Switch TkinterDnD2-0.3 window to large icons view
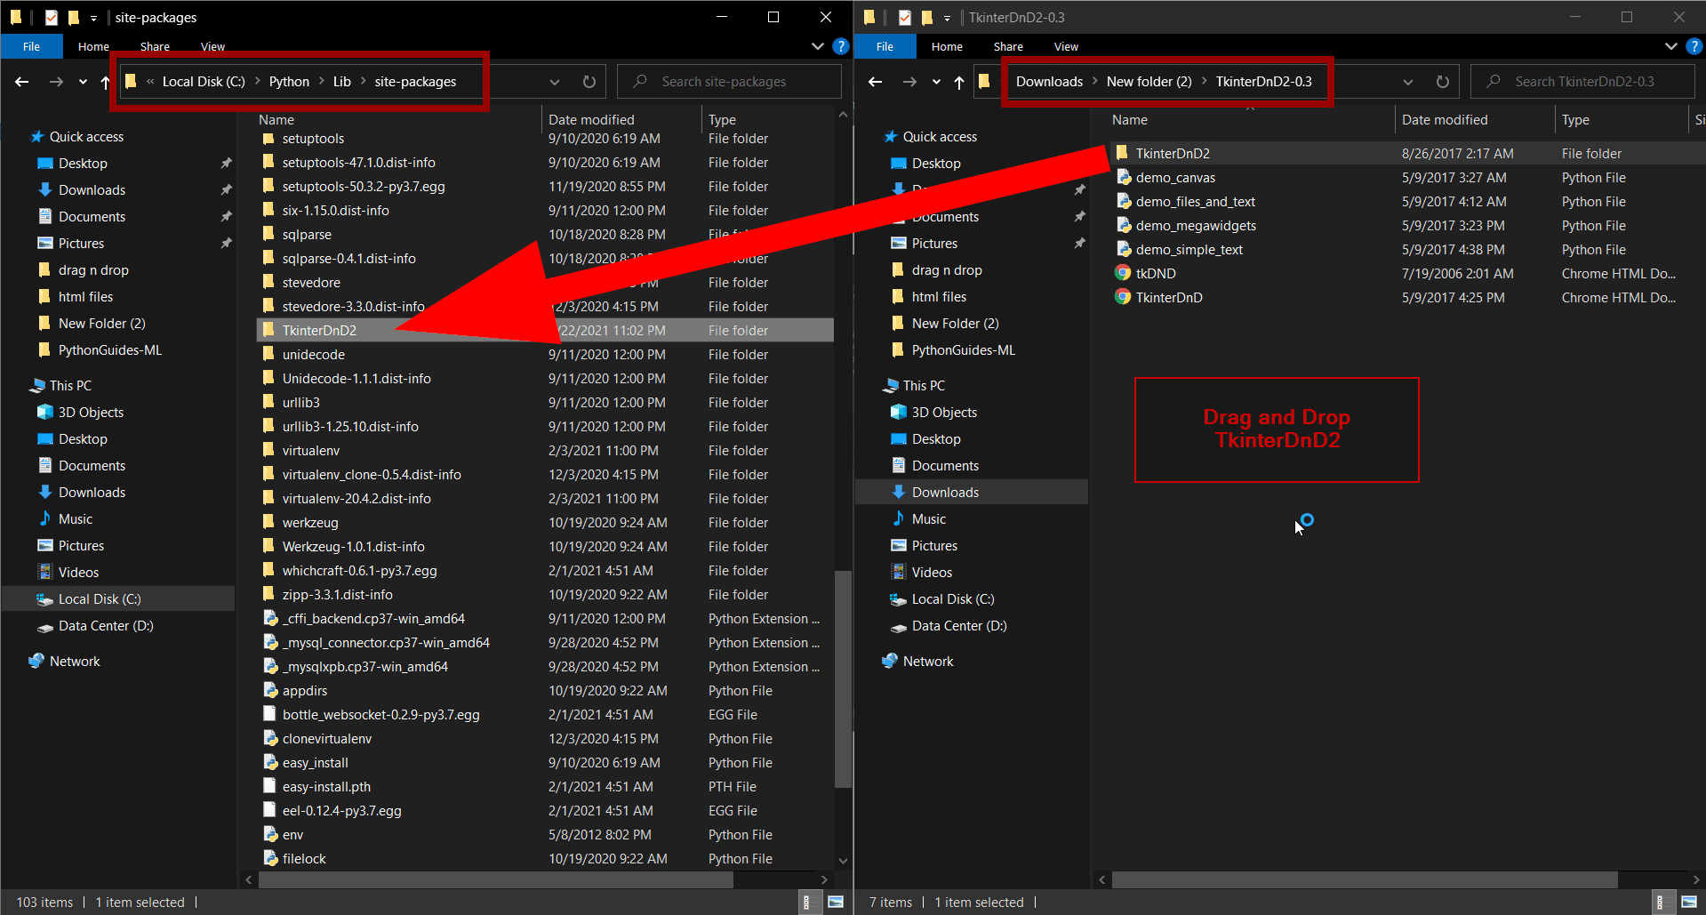This screenshot has height=915, width=1706. click(x=1689, y=903)
